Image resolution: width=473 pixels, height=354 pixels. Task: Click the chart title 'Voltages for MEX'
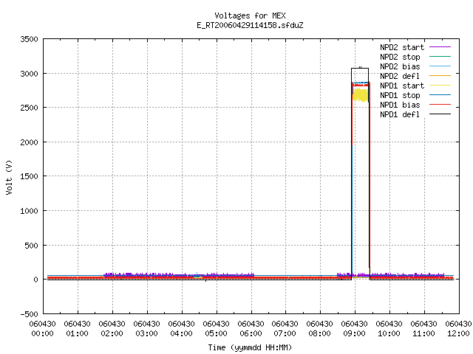pos(250,15)
